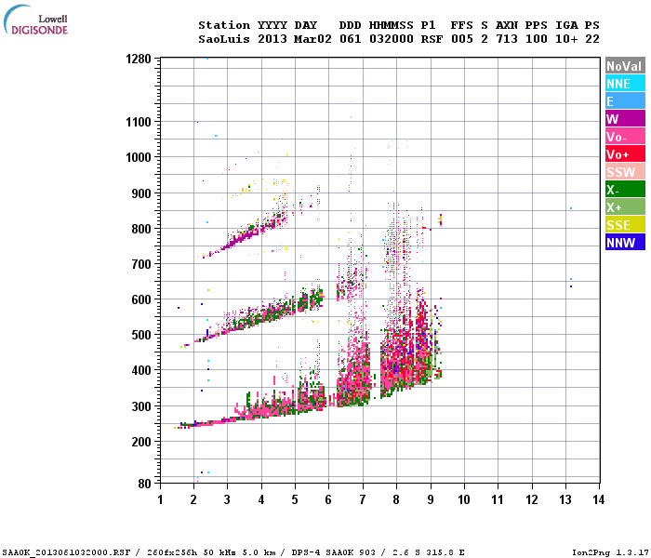Click the 700 height axis label
This screenshot has width=651, height=558.
(x=141, y=264)
